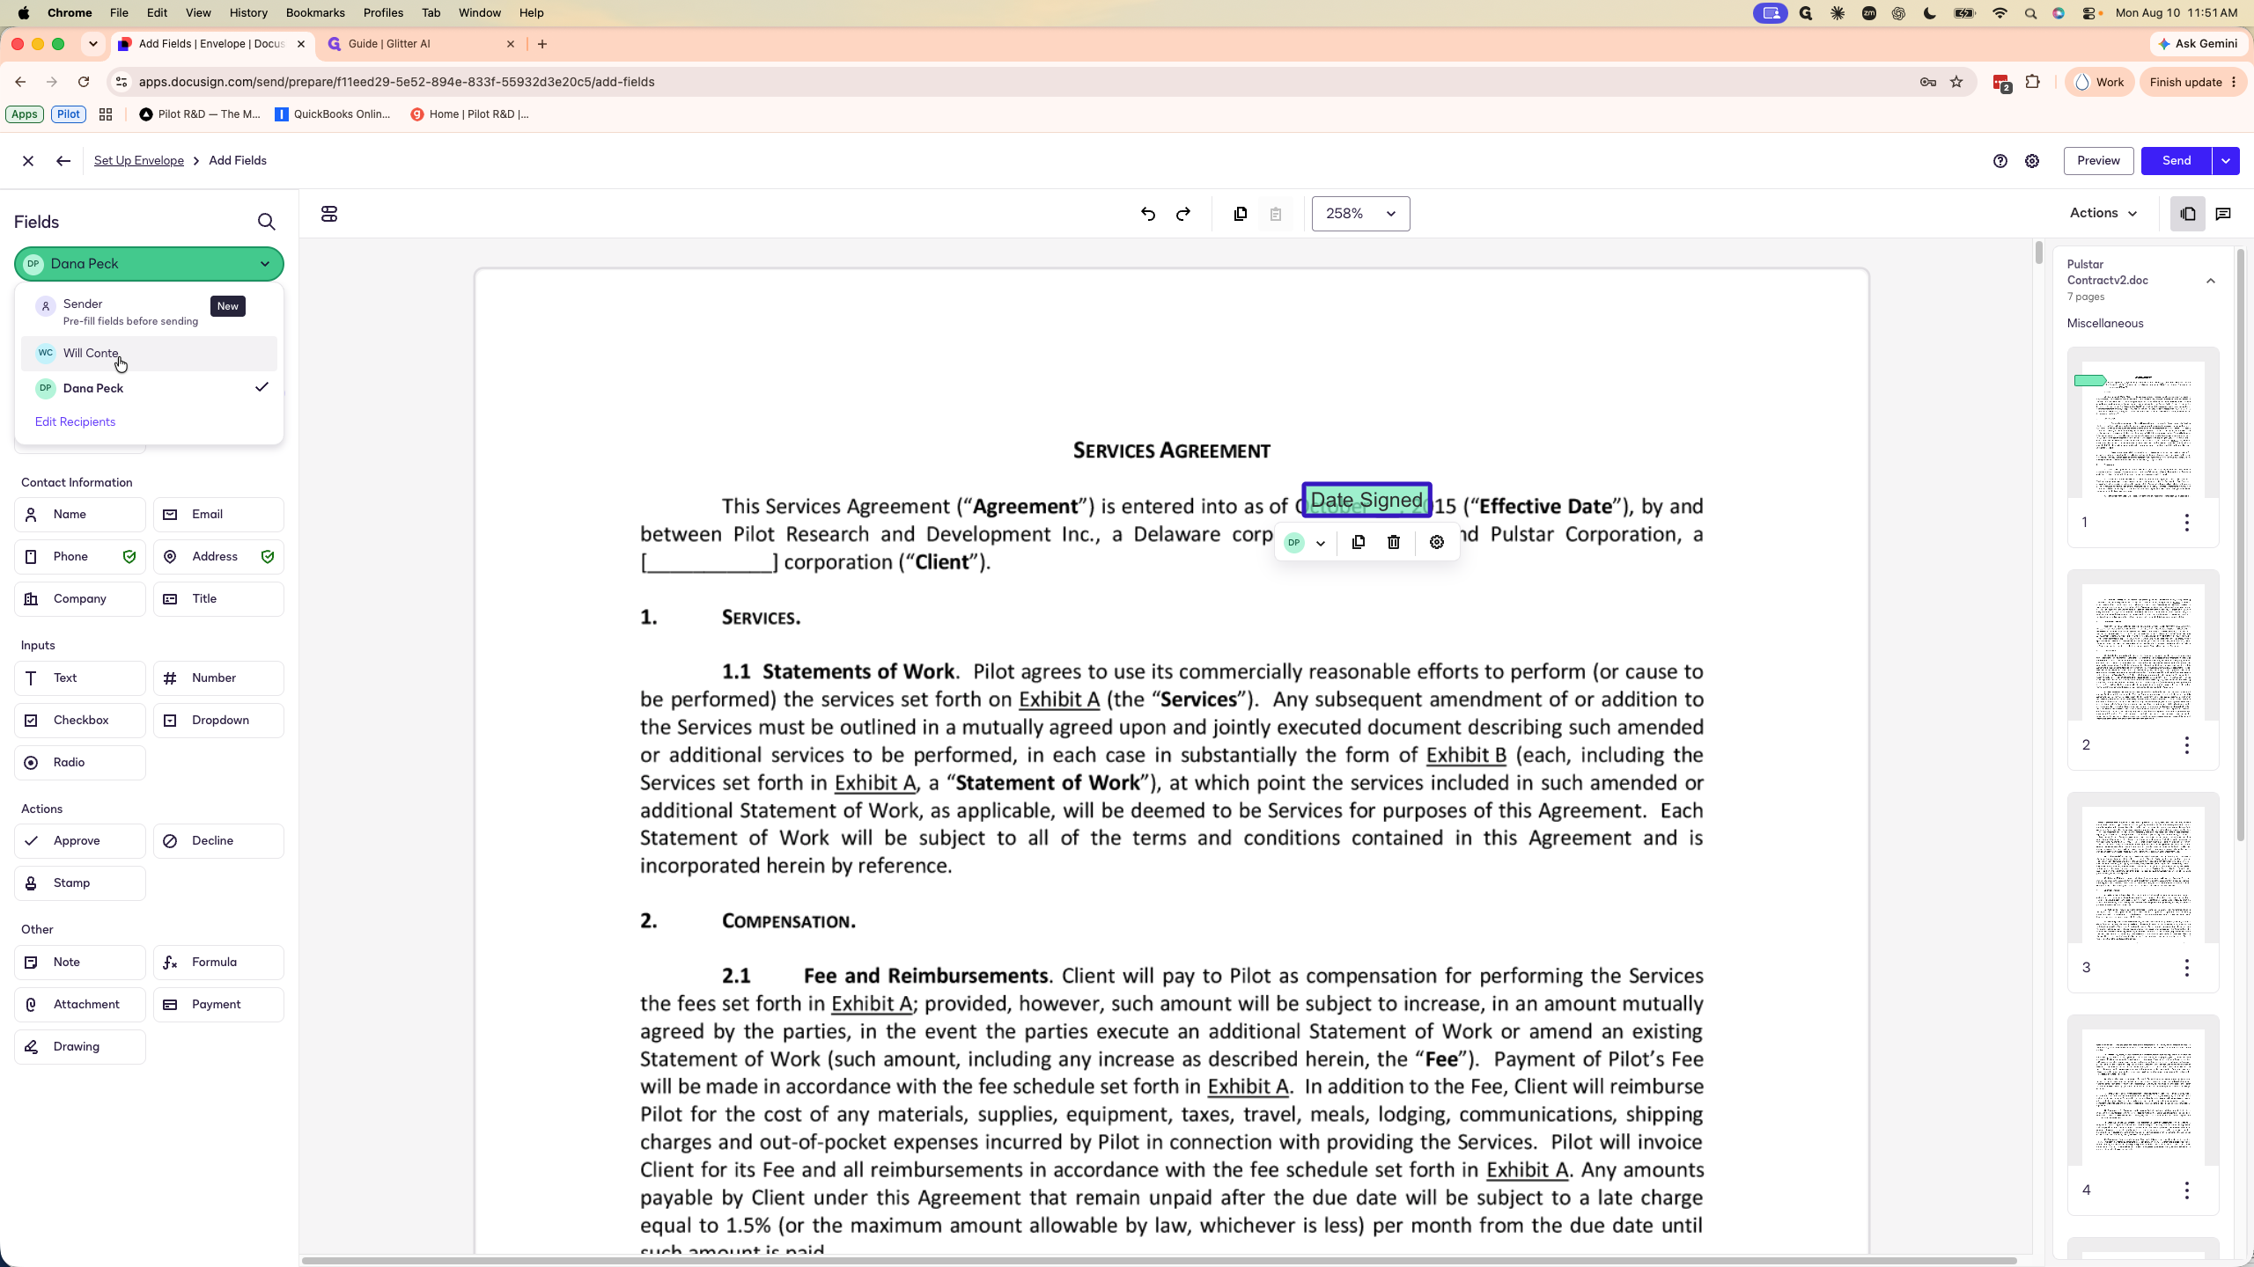
Task: Add a Note field
Action: pyautogui.click(x=80, y=963)
